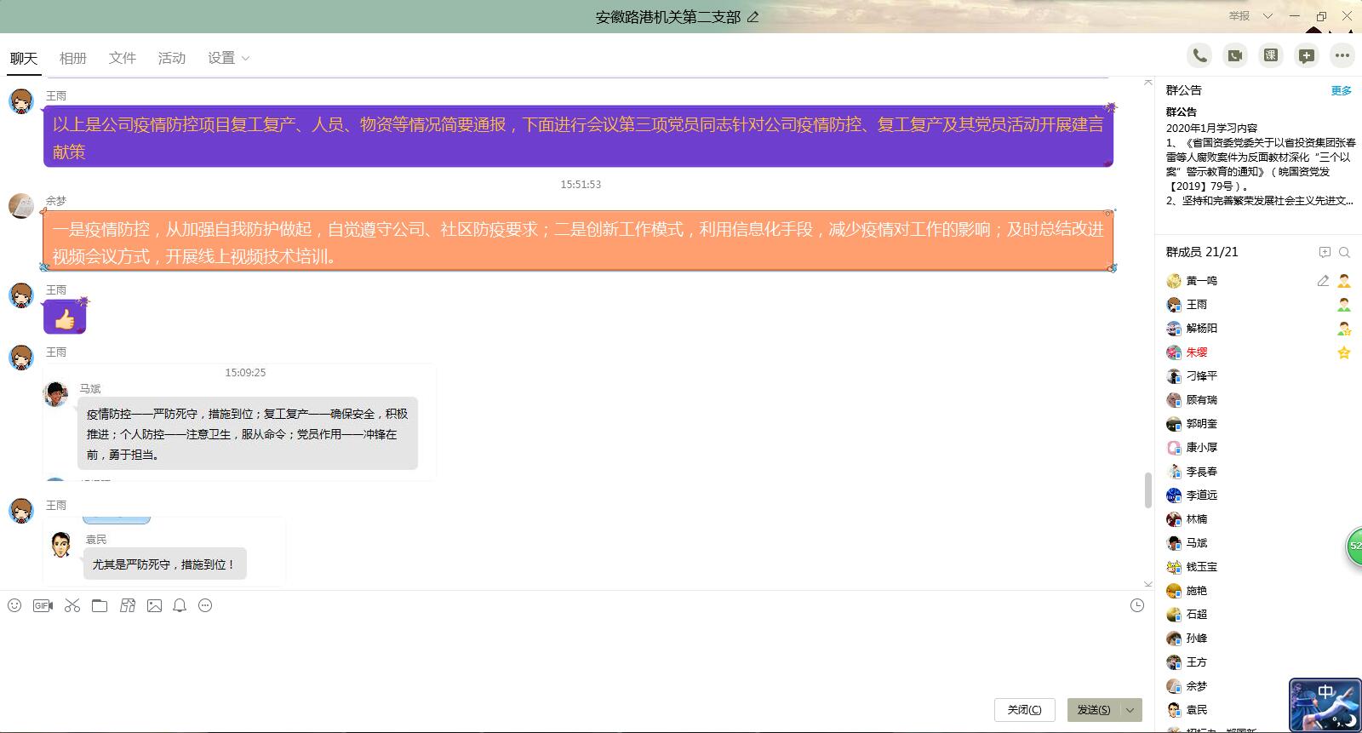
Task: Click the bell icon in chat toolbar
Action: 180,605
